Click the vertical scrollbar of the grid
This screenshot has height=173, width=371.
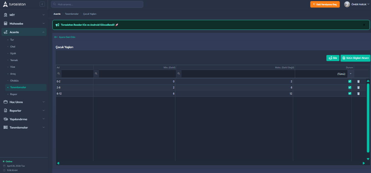368,118
